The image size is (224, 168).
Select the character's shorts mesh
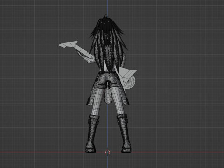107,80
